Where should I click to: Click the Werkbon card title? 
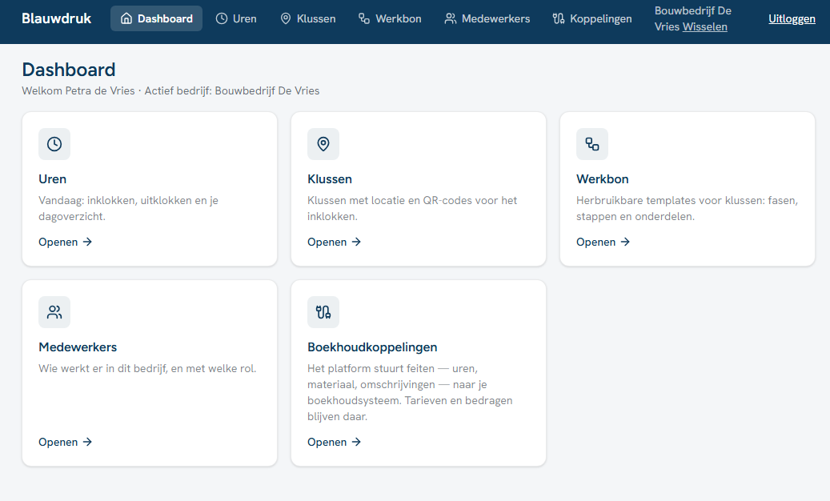pos(603,178)
